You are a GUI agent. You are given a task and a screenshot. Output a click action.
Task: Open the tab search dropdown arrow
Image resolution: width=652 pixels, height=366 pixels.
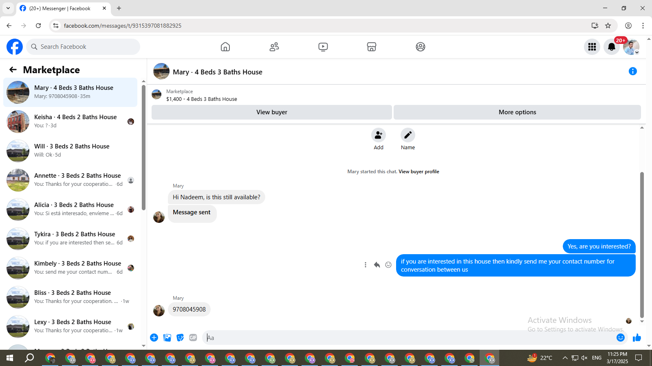[8, 8]
